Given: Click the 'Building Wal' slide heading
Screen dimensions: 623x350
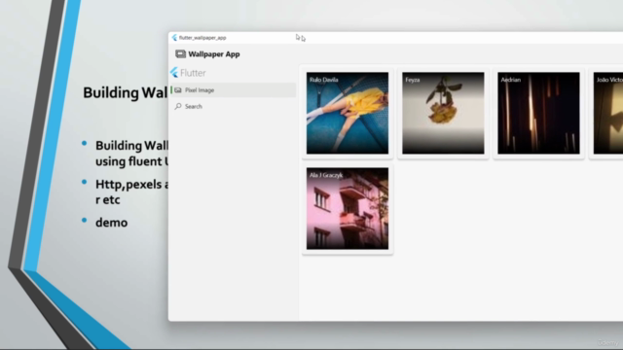Looking at the screenshot, I should tap(126, 92).
